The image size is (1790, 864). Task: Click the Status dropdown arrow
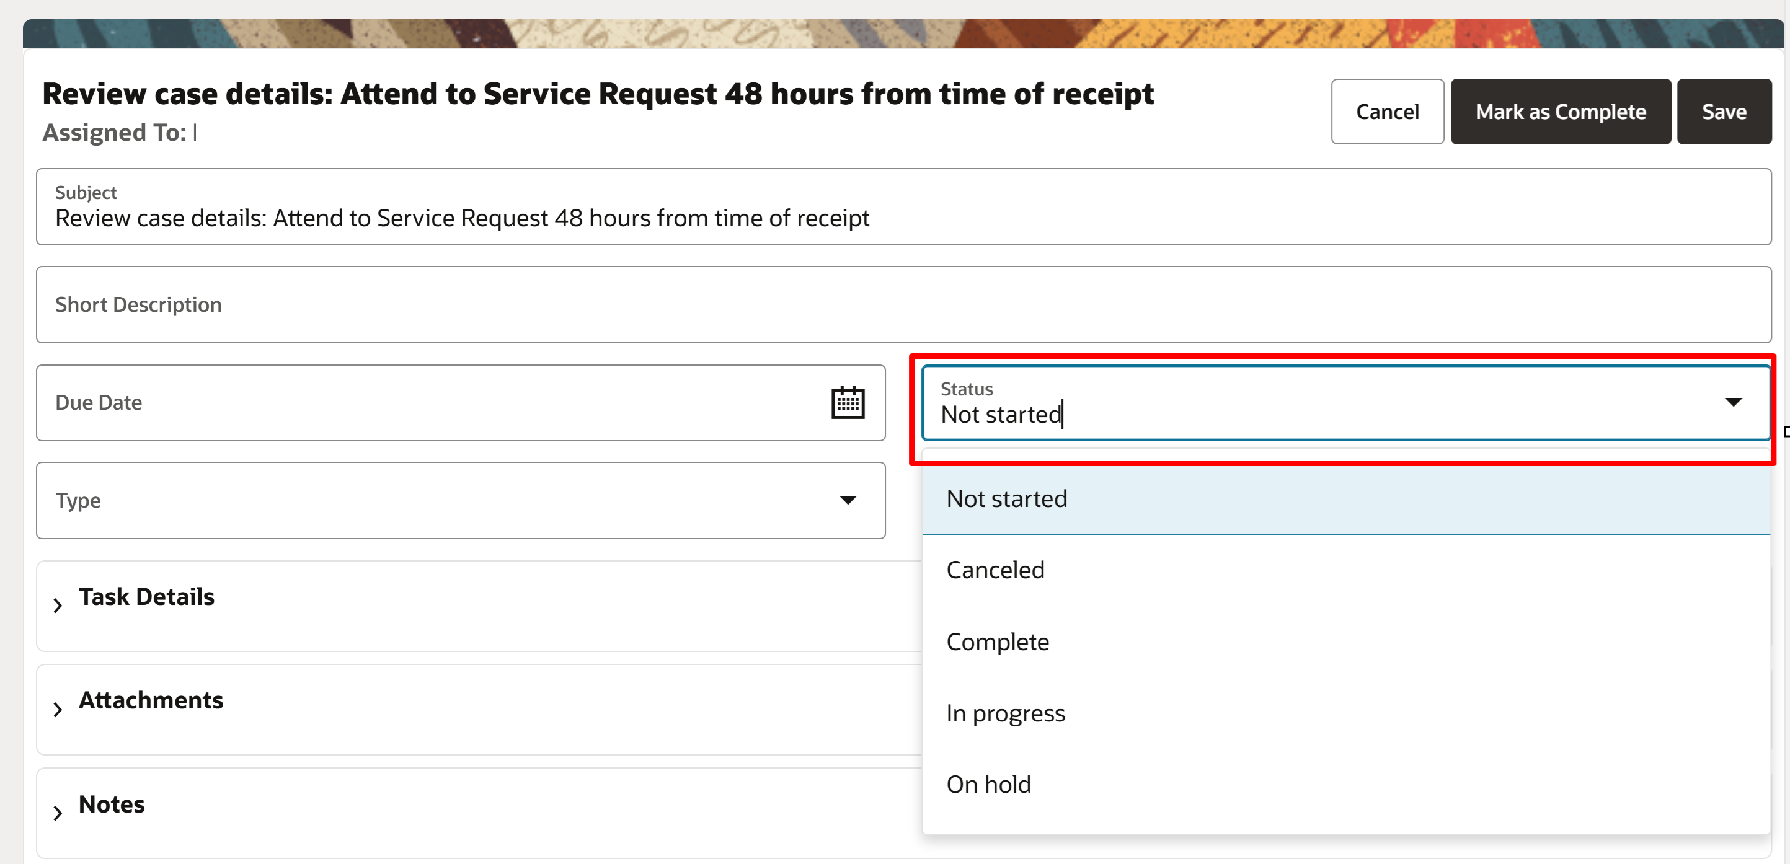(1733, 402)
